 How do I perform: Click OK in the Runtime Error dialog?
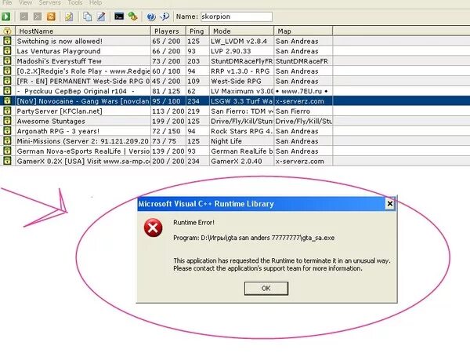[x=266, y=288]
